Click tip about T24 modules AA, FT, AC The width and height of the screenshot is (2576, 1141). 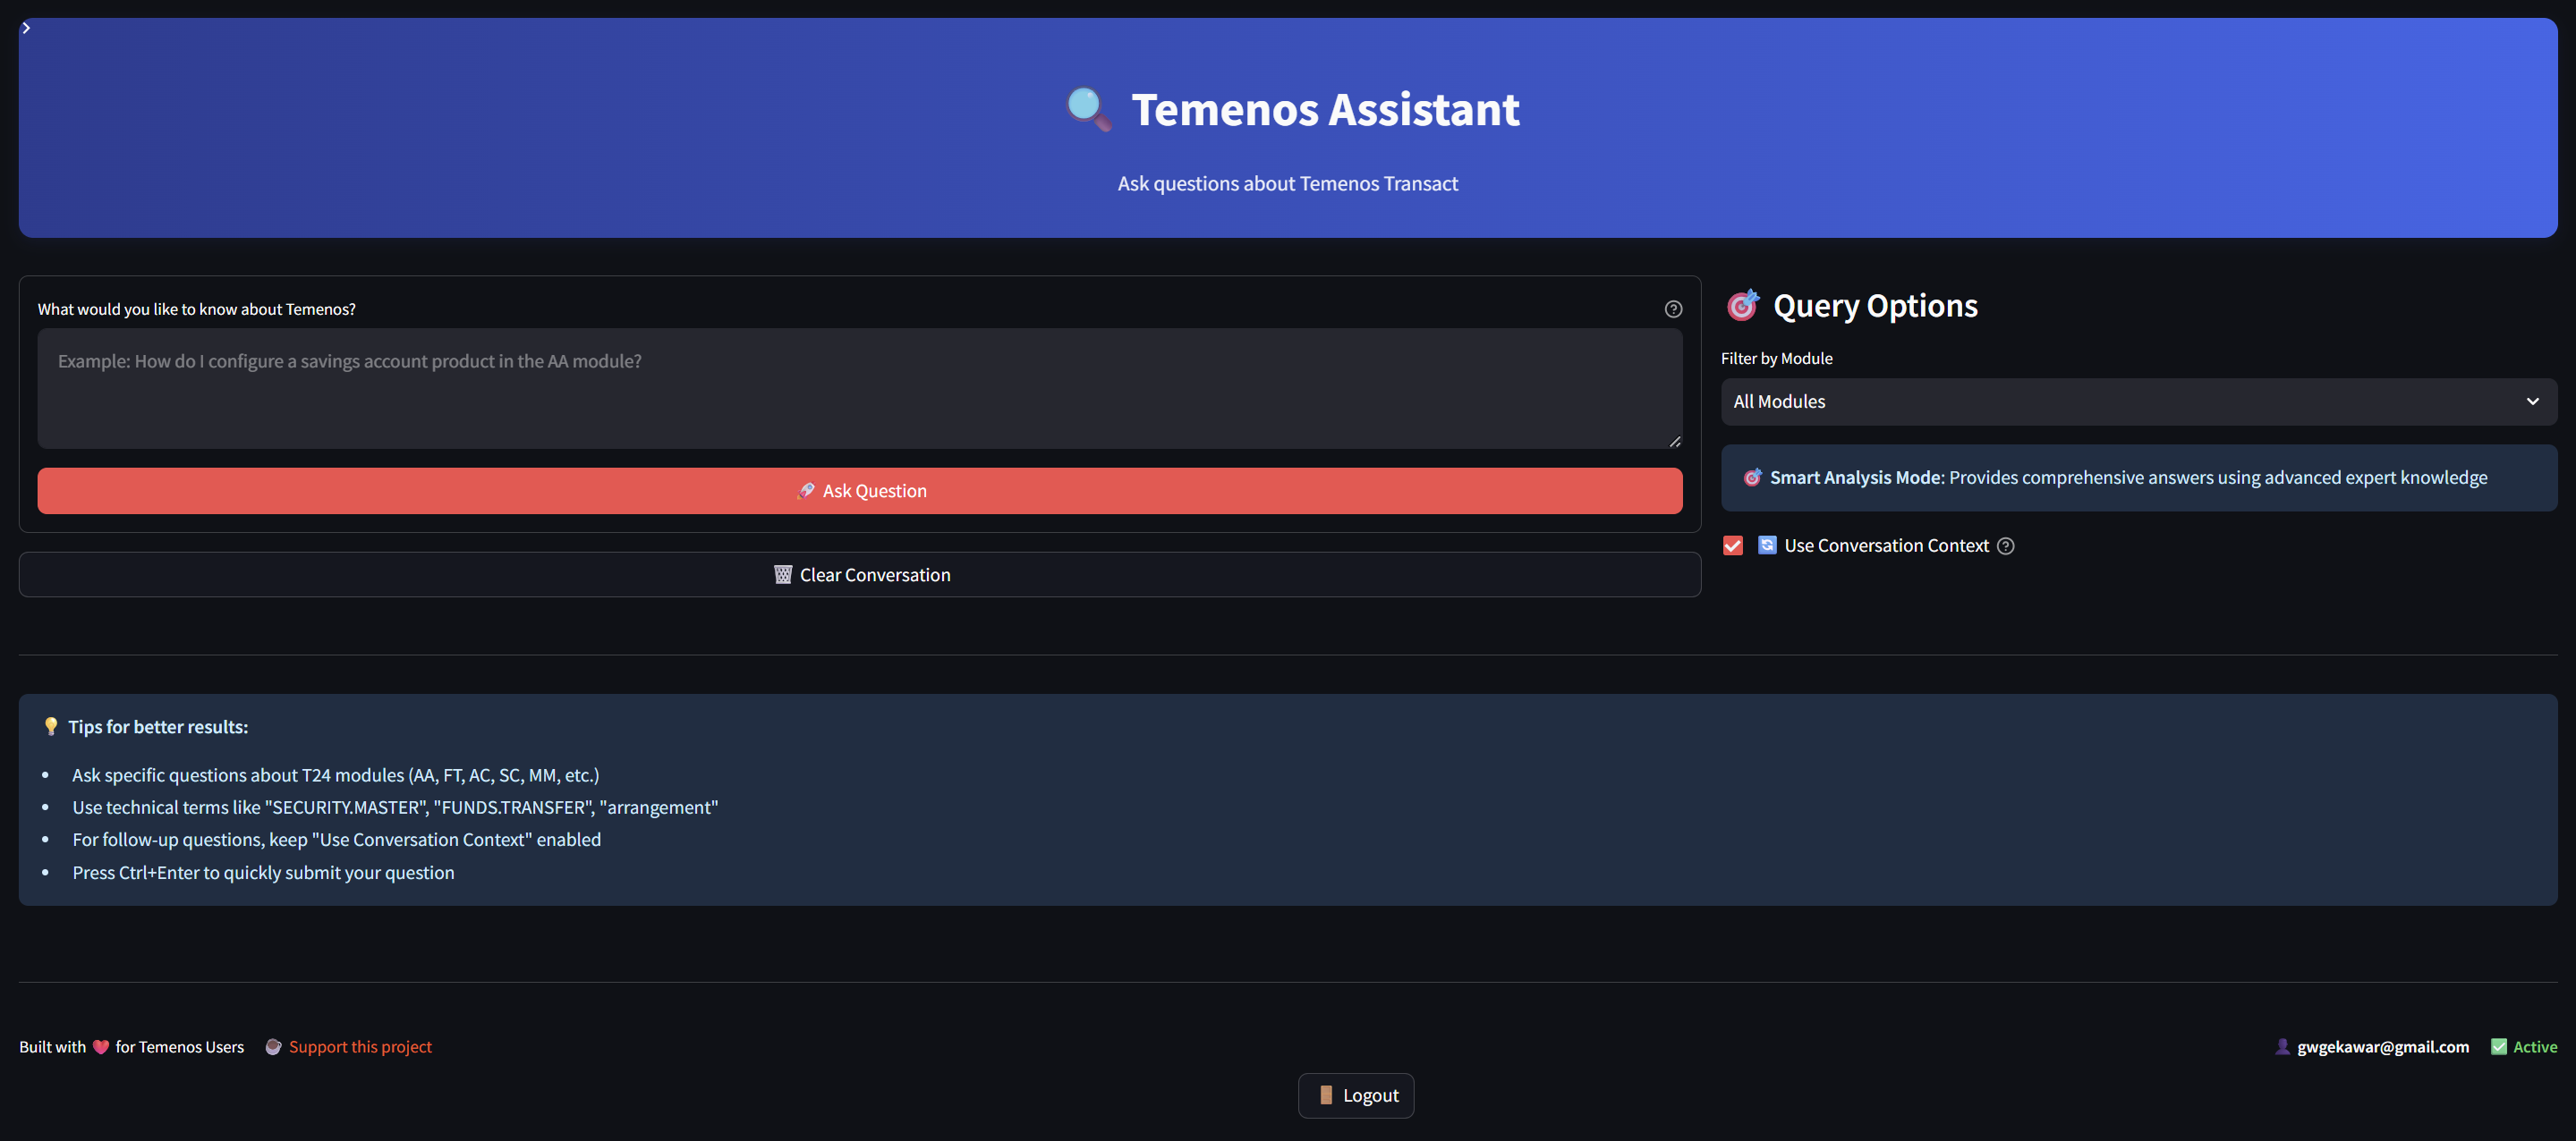[336, 775]
